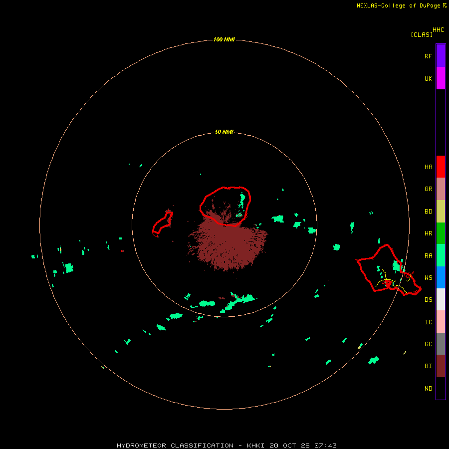449x449 pixels.
Task: Click the RF legend label
Action: pos(428,56)
